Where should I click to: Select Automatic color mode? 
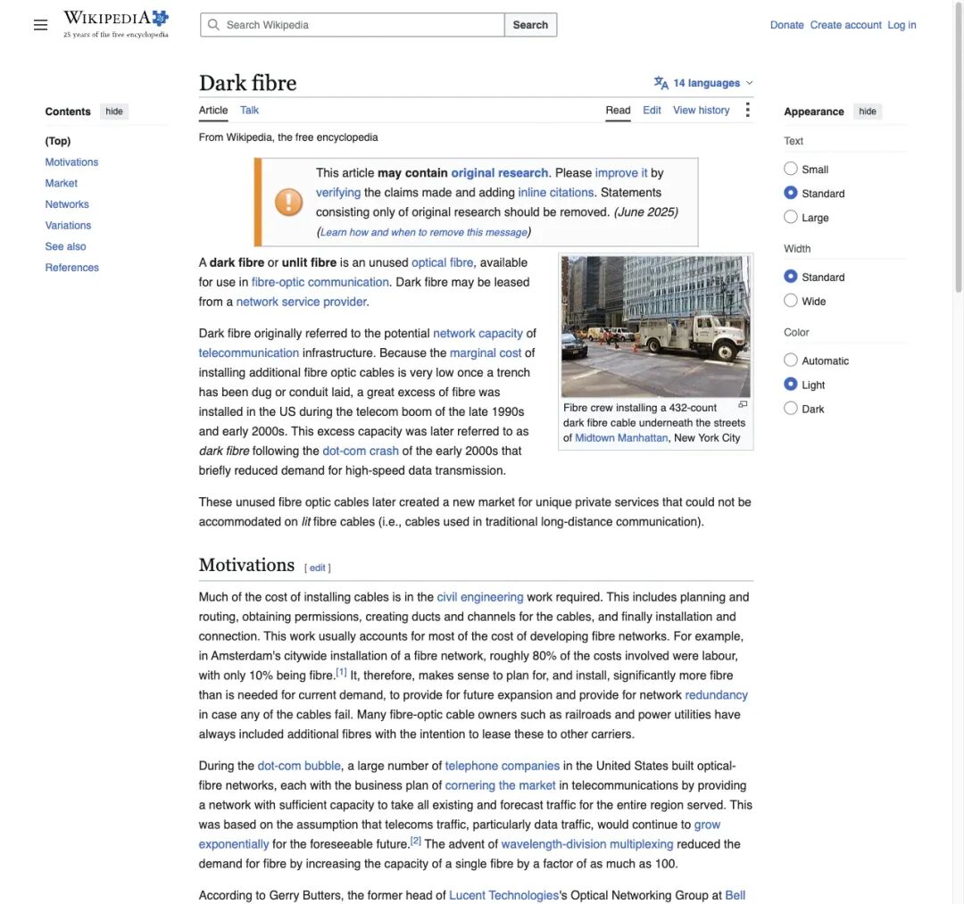click(791, 361)
